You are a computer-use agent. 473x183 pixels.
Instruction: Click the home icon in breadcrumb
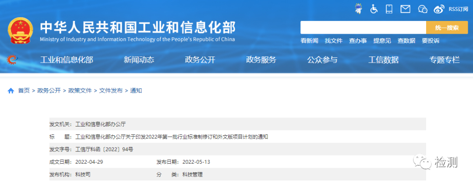coord(11,91)
